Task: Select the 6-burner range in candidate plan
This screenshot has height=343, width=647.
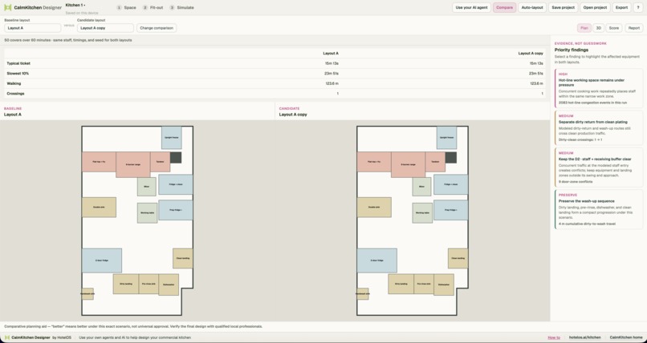Action: coord(408,165)
